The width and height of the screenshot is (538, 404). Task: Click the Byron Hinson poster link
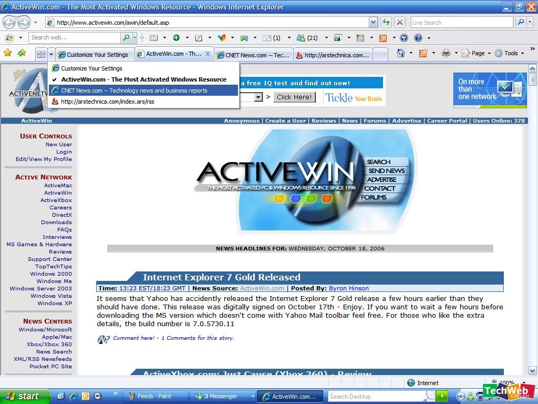(349, 288)
